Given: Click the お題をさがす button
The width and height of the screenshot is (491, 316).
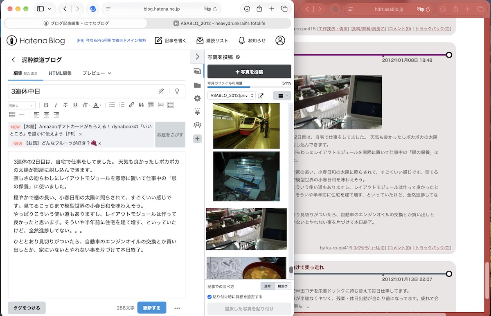Looking at the screenshot, I should (170, 134).
